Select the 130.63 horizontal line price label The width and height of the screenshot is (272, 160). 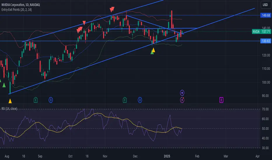coord(266,41)
